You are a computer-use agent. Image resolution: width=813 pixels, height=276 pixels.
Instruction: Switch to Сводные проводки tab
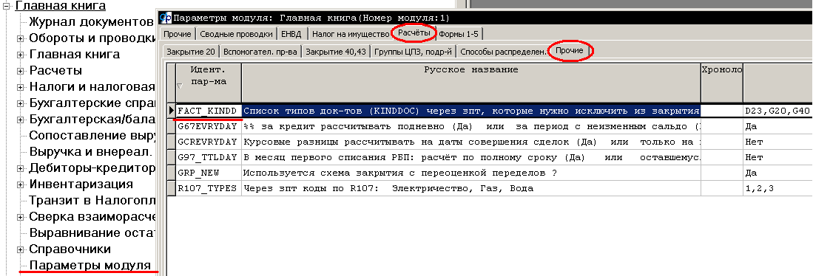coord(237,34)
